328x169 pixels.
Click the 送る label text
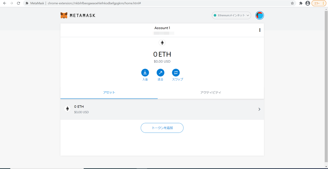[x=160, y=79]
